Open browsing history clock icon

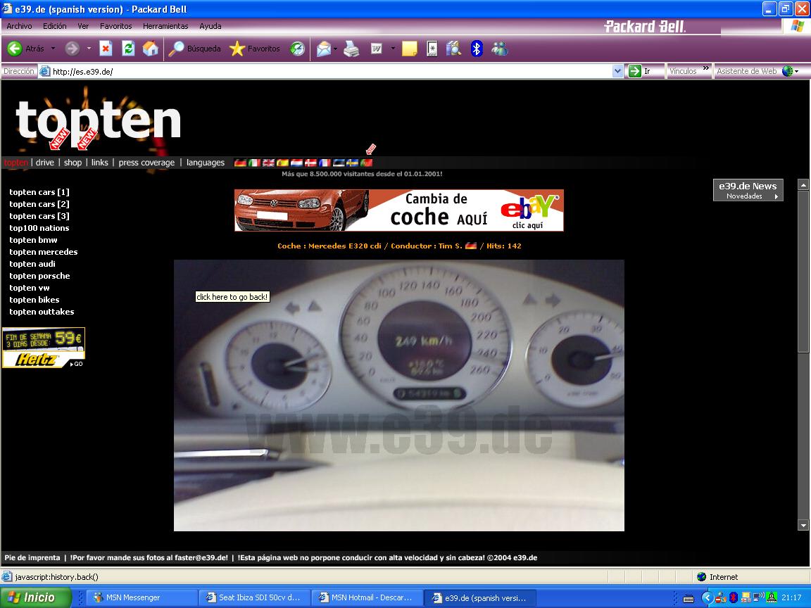point(297,49)
